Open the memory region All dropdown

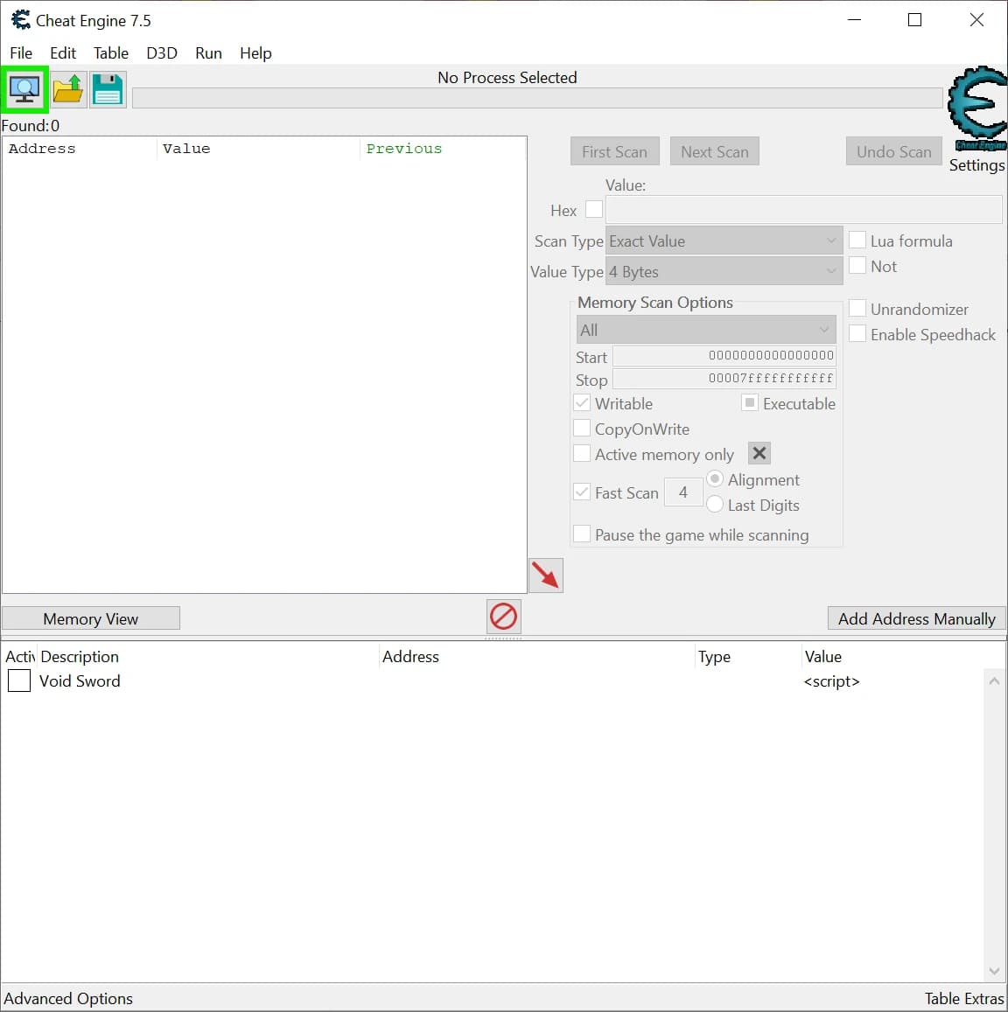[x=706, y=330]
